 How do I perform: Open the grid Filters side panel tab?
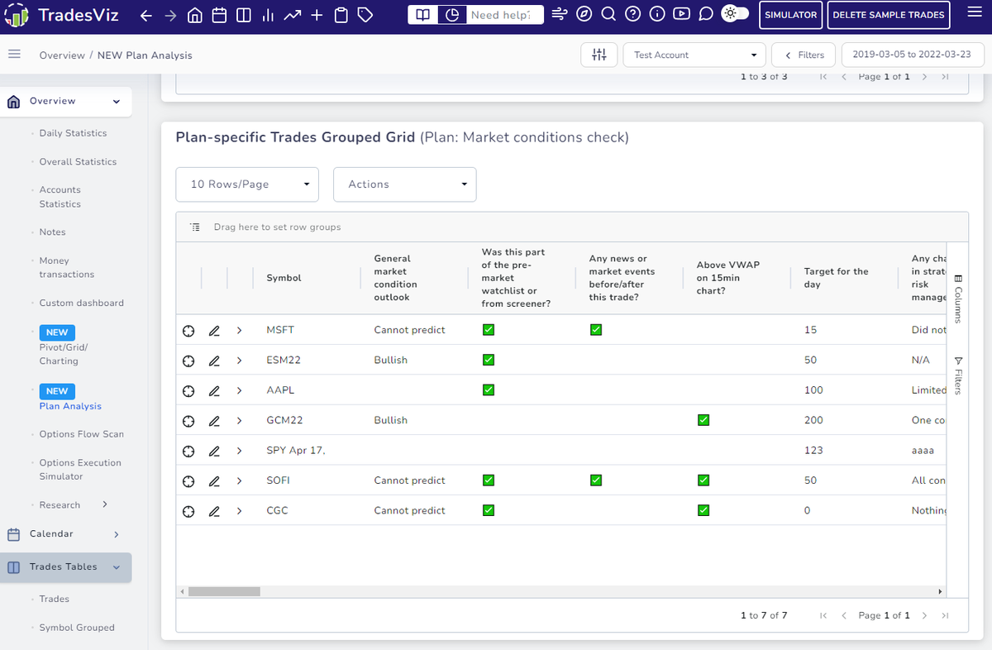pyautogui.click(x=958, y=375)
